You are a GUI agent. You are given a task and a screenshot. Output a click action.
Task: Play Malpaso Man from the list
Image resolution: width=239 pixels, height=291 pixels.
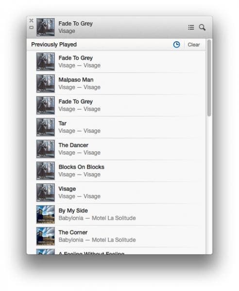pyautogui.click(x=117, y=83)
